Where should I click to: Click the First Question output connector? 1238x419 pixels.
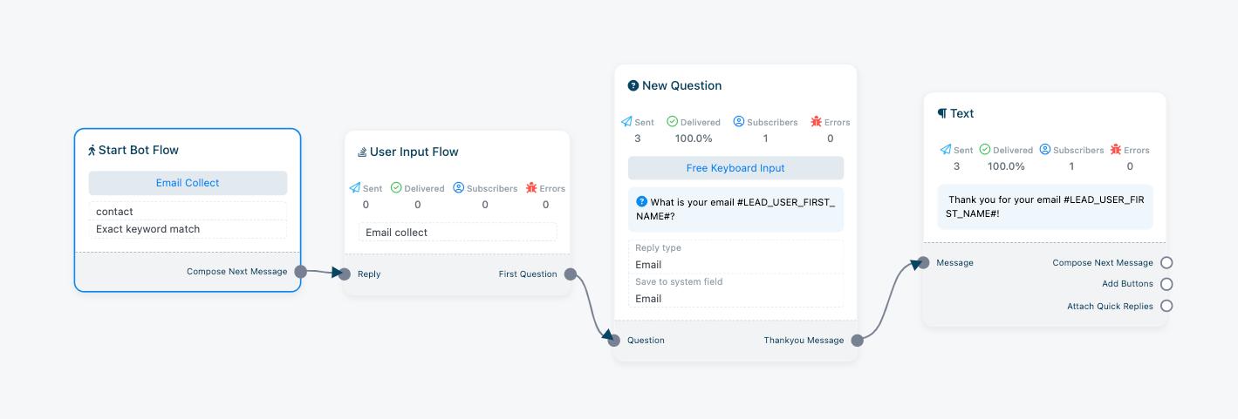(x=571, y=274)
